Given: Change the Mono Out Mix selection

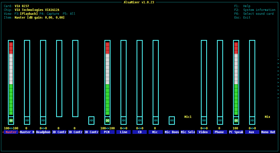Looking at the screenshot, I should (267, 117).
